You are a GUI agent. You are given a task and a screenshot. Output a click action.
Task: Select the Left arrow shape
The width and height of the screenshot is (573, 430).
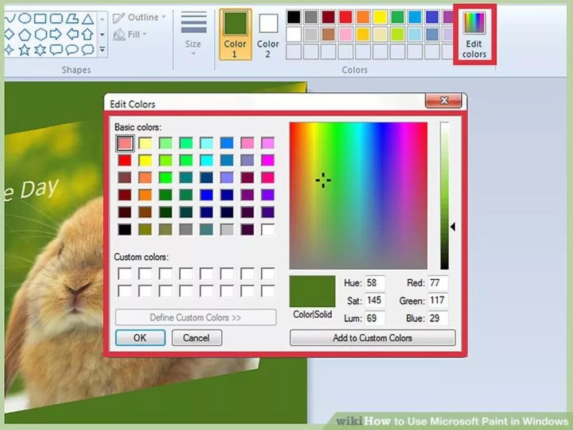[72, 34]
